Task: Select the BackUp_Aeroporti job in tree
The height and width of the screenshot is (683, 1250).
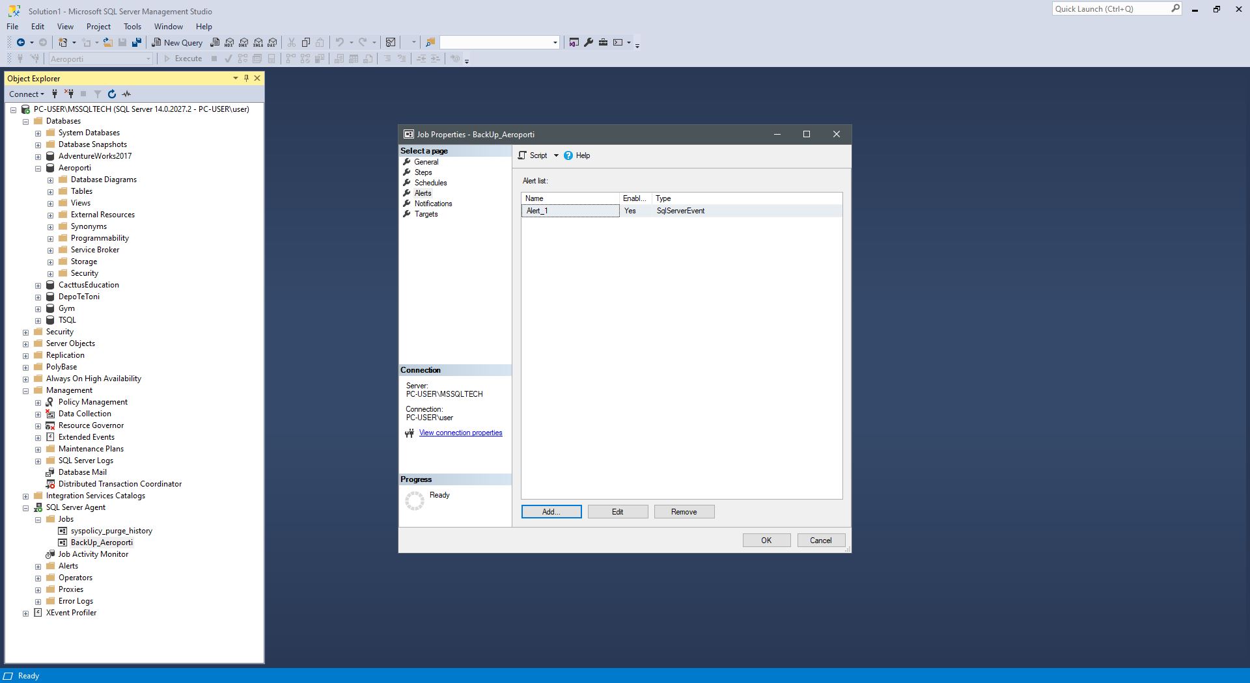Action: click(102, 542)
